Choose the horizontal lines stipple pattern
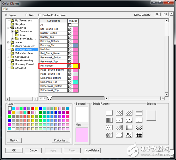This screenshot has height=160, width=176. coord(139,113)
